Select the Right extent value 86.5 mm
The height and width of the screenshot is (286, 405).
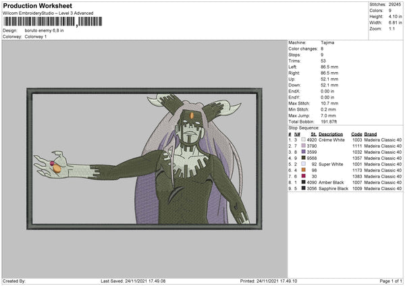[x=329, y=73]
